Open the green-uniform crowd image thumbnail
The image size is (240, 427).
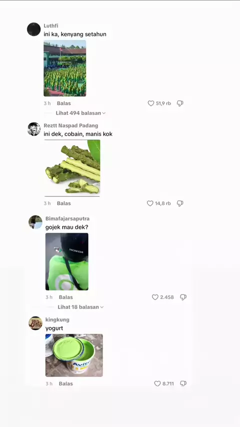(65, 68)
